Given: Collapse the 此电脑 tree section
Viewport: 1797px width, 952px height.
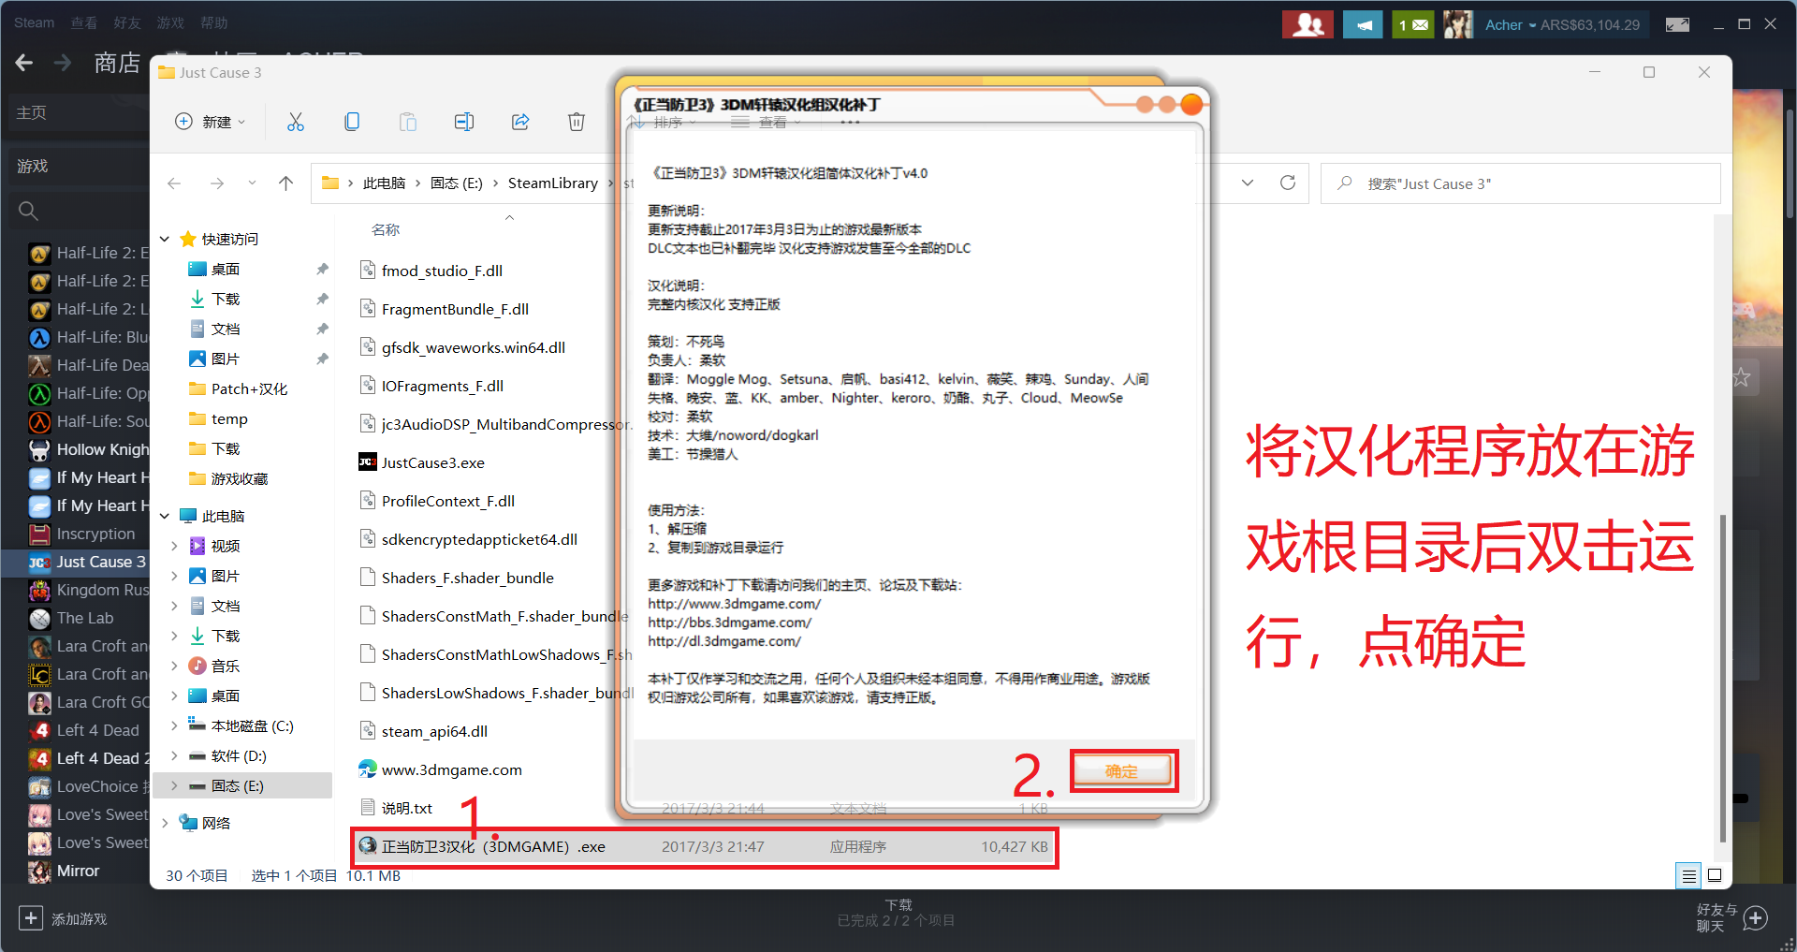Looking at the screenshot, I should (x=165, y=516).
